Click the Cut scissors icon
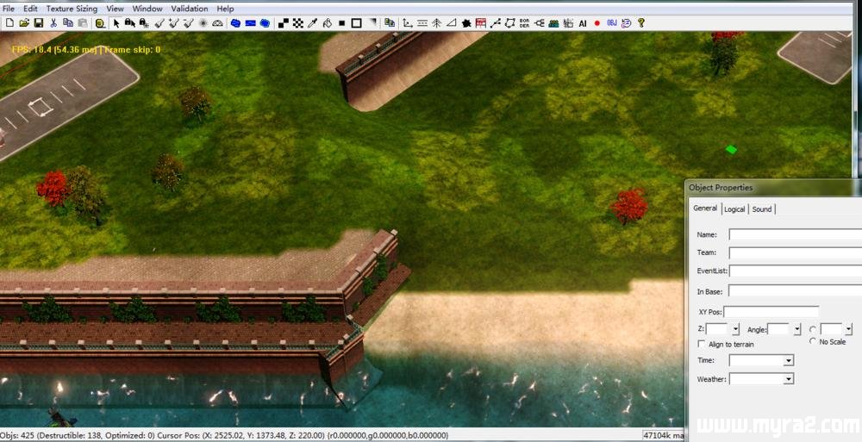 (x=53, y=23)
